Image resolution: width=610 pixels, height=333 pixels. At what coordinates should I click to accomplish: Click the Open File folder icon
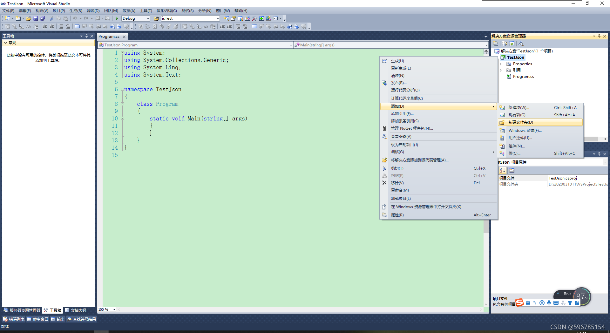pos(29,18)
